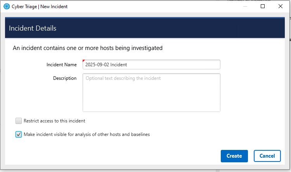The height and width of the screenshot is (172, 291).
Task: Enable Restrict access to this incident checkbox
Action: click(x=19, y=120)
